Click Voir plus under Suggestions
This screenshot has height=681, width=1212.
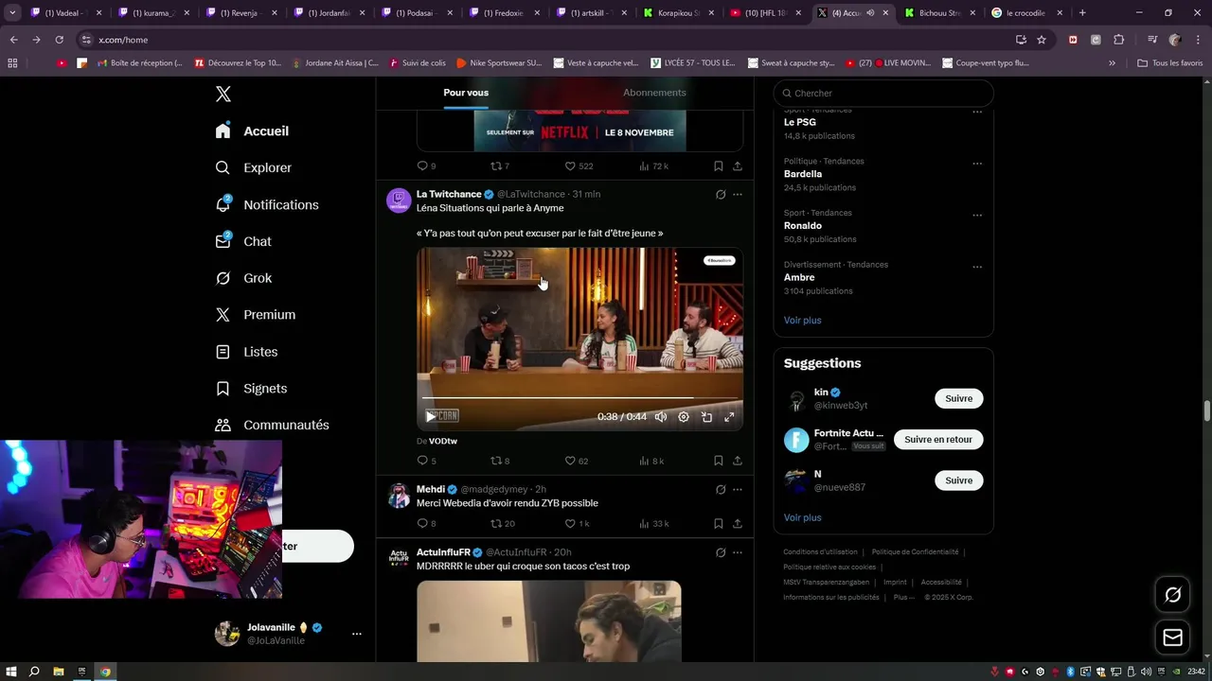tap(802, 518)
